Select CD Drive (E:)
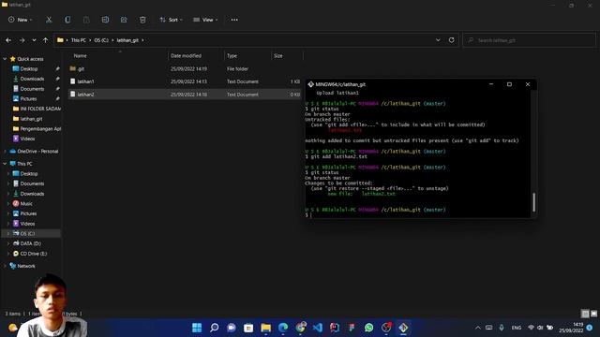600x337 pixels. pos(34,254)
